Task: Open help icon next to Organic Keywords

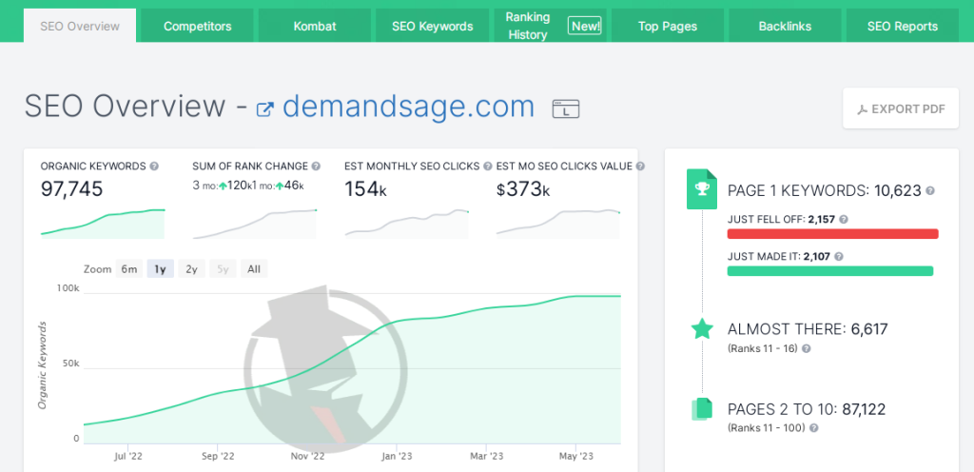Action: 154,167
